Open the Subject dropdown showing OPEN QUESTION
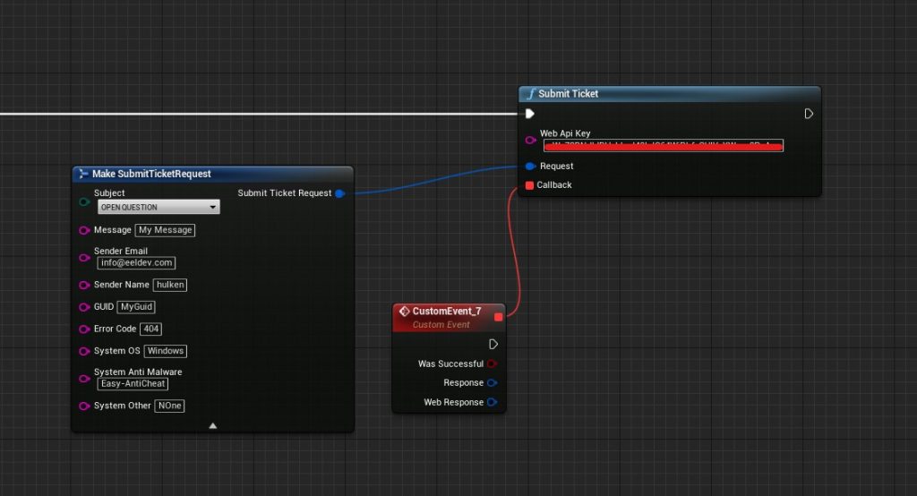Image resolution: width=917 pixels, height=496 pixels. [x=159, y=207]
